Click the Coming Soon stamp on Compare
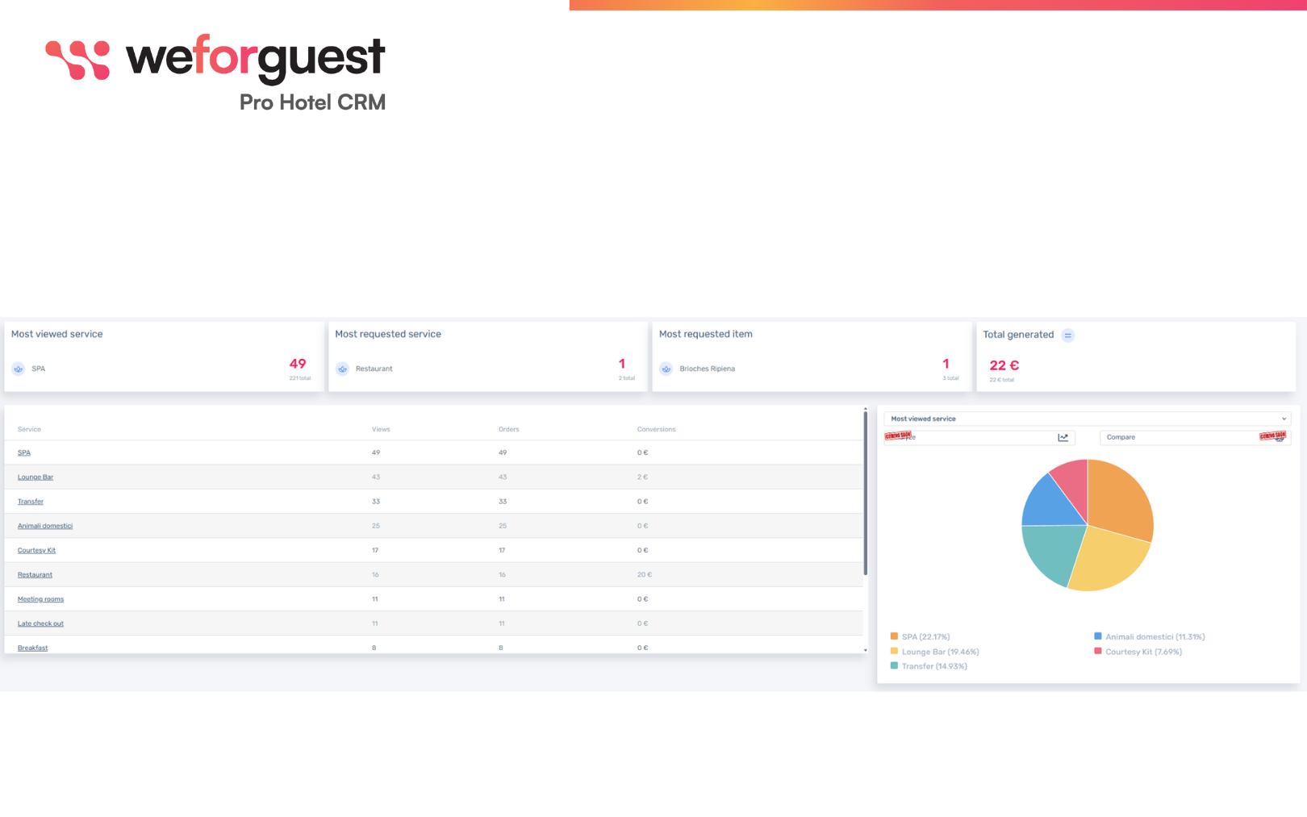Viewport: 1307px width, 817px height. [x=1272, y=436]
